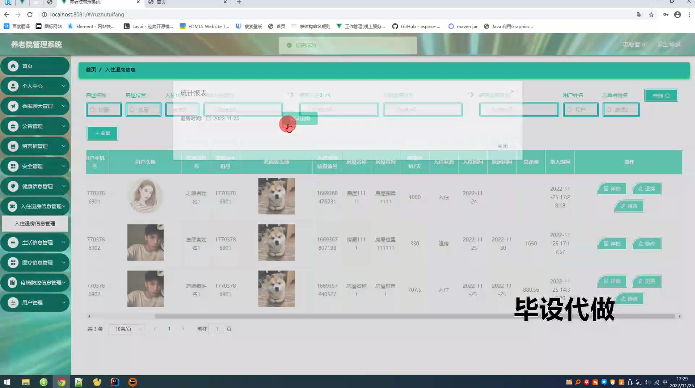
Task: Click 详情 for record 1669357940527
Action: coord(612,281)
